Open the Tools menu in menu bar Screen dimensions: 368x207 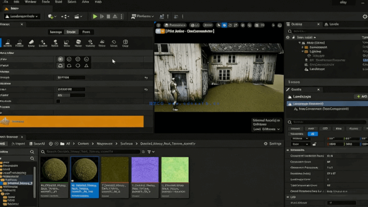coord(46,2)
